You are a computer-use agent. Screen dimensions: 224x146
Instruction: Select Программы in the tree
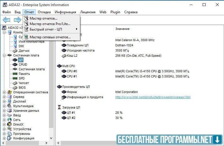click(22, 134)
